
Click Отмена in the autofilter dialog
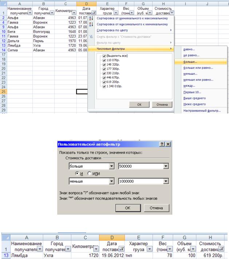click(157, 208)
